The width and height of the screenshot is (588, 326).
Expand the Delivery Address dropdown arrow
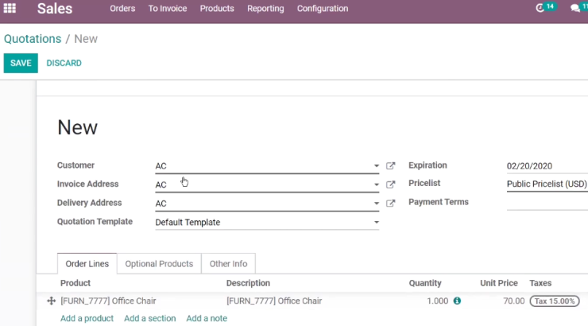click(376, 204)
